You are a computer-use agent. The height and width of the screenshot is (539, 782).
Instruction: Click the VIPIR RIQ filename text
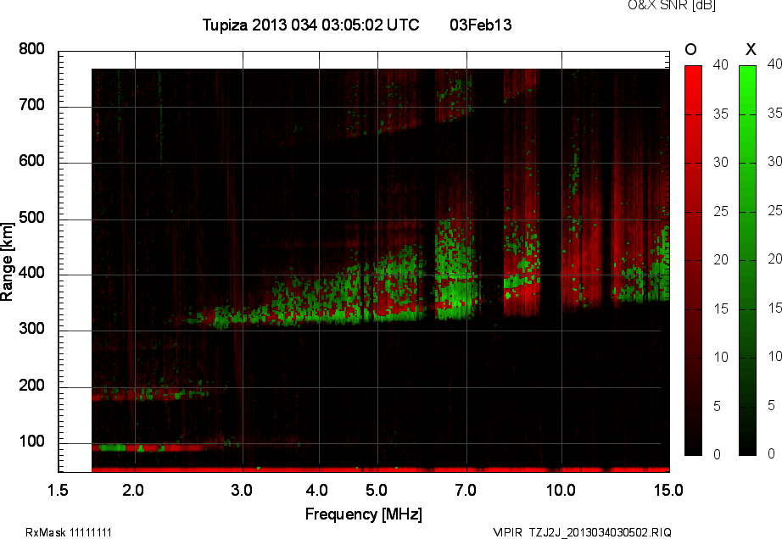pos(582,532)
